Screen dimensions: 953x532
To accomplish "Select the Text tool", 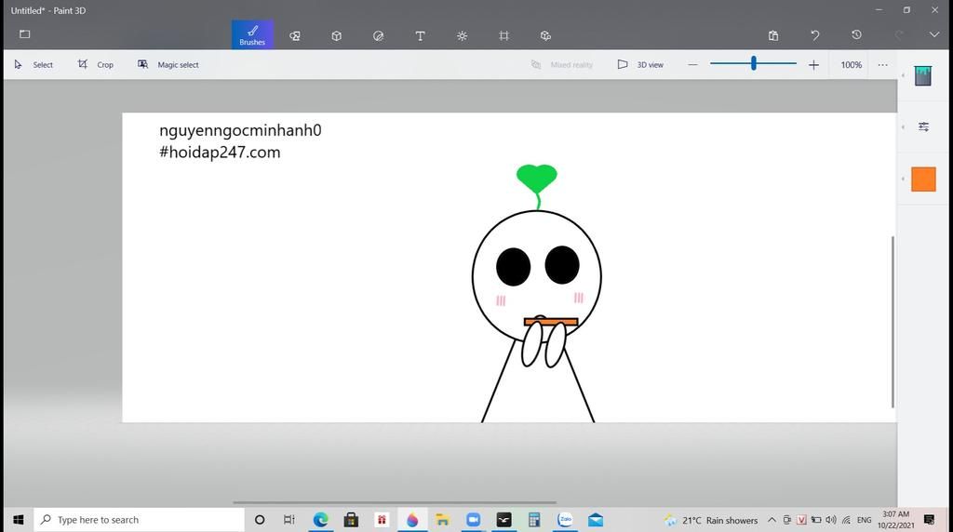I will (x=420, y=36).
